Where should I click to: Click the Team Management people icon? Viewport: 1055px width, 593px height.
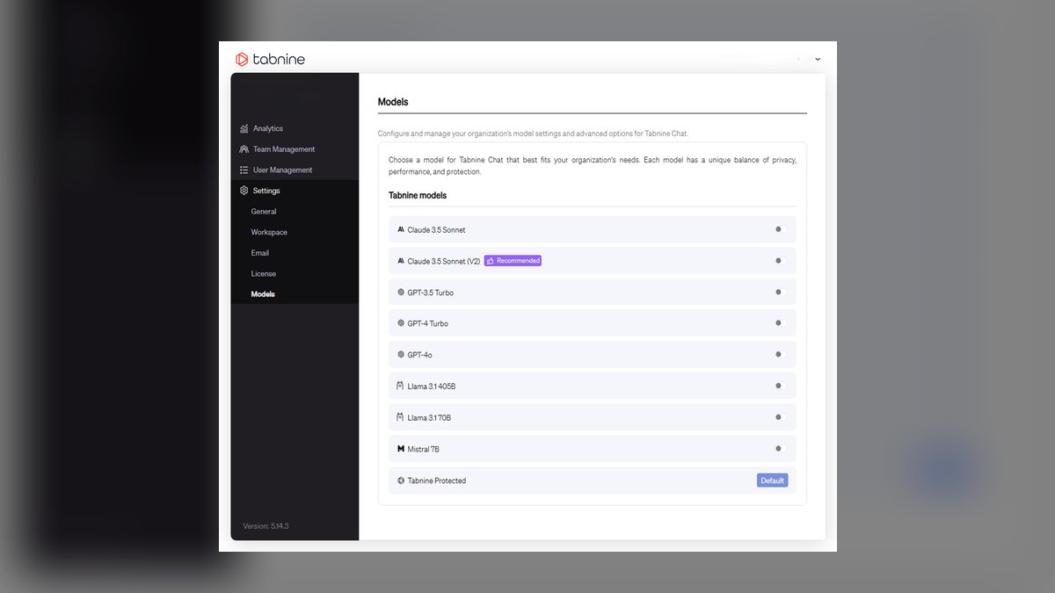(244, 149)
